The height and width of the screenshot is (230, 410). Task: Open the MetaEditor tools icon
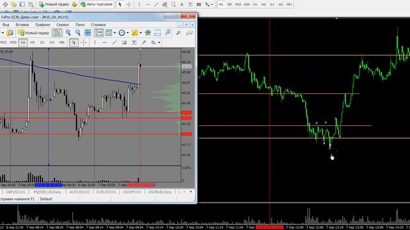point(148,33)
